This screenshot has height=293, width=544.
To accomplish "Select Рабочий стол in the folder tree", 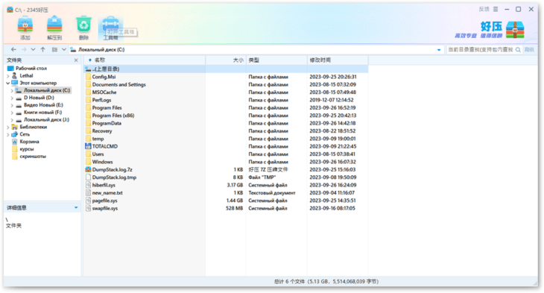I will [x=31, y=69].
